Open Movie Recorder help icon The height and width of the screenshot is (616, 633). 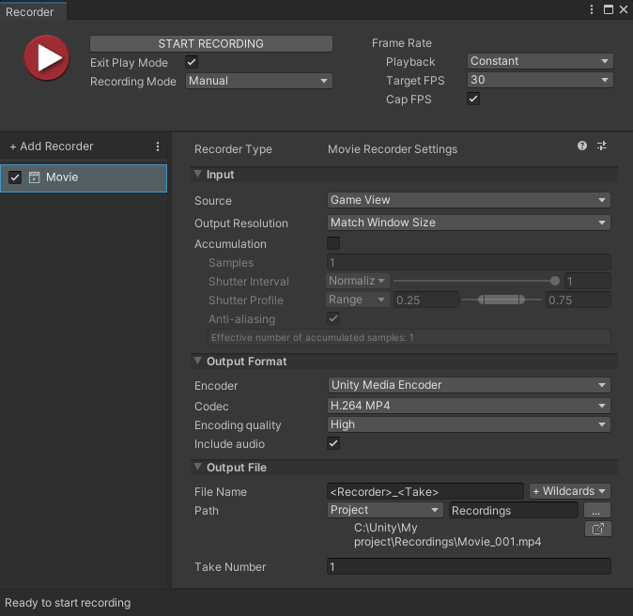[581, 146]
